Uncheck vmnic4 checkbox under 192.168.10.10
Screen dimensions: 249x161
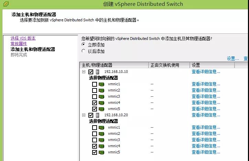tap(95, 103)
